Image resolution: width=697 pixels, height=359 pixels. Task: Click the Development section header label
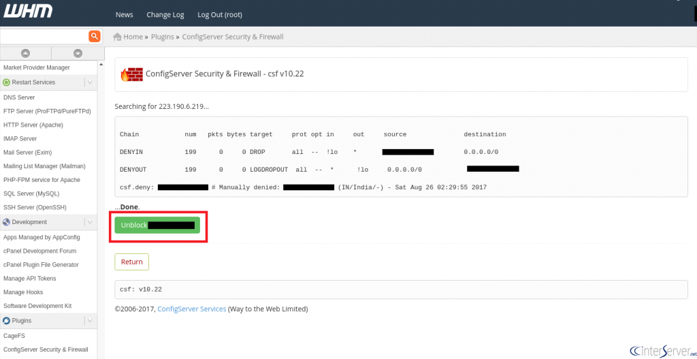pos(29,222)
